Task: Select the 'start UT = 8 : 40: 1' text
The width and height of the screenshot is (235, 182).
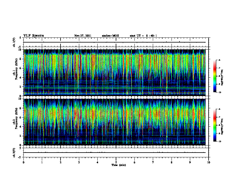Action: click(x=143, y=36)
